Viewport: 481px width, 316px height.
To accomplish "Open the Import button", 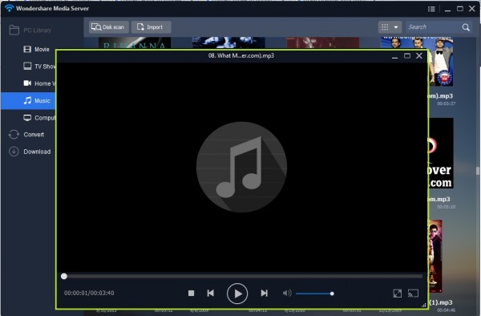I will pos(151,27).
